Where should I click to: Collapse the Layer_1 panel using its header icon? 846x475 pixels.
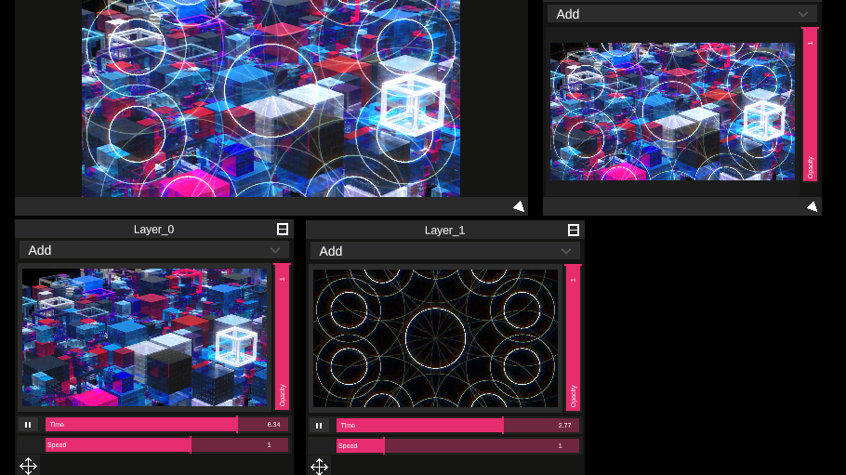point(574,230)
